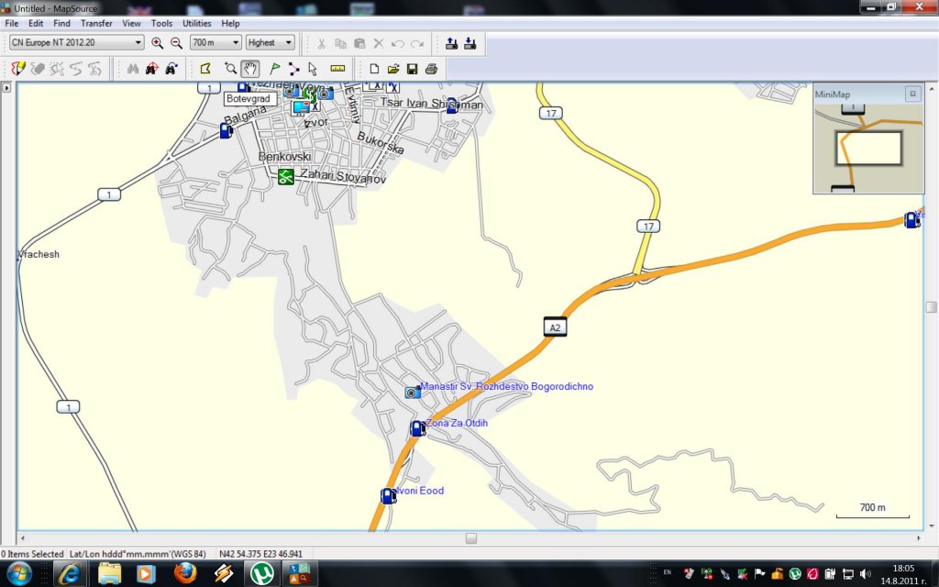939x587 pixels.
Task: Activate the Measure distance ruler tool
Action: click(337, 69)
